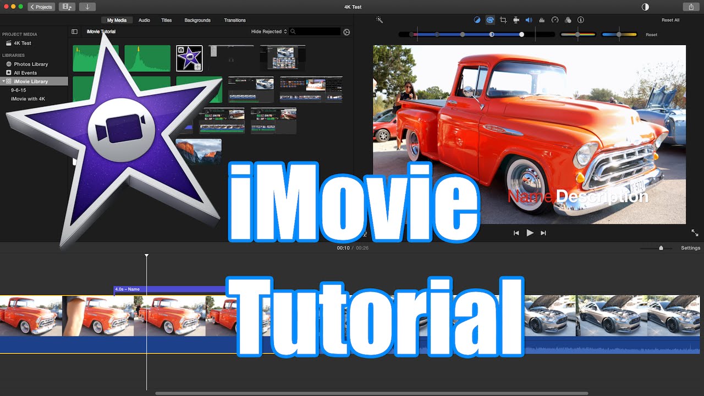
Task: Show the clip Information icon
Action: point(580,20)
